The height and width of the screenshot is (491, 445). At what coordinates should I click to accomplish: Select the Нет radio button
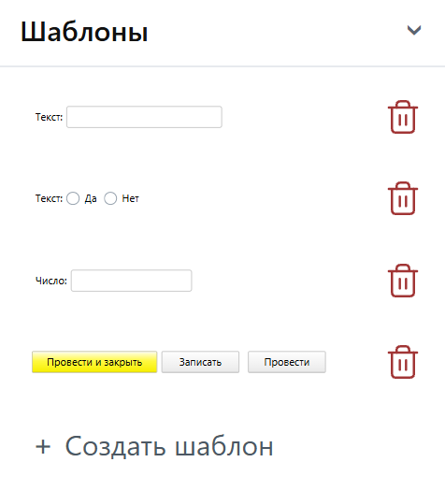[110, 198]
